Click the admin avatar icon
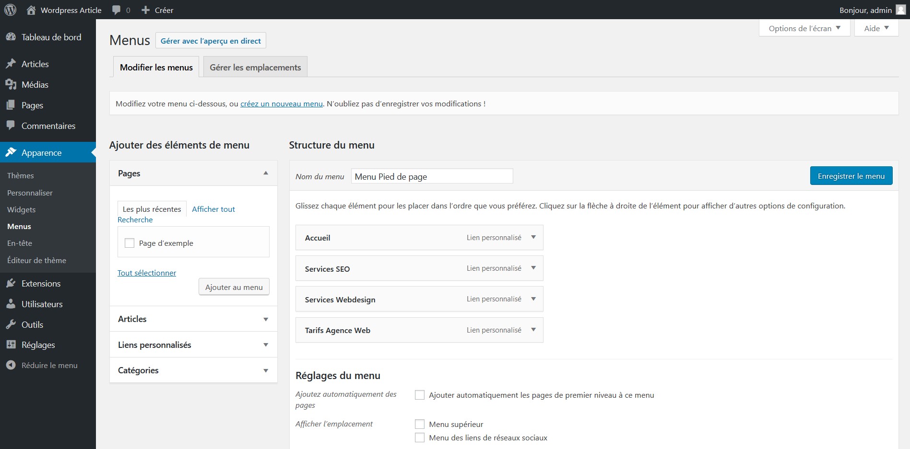Image resolution: width=910 pixels, height=449 pixels. coord(900,10)
